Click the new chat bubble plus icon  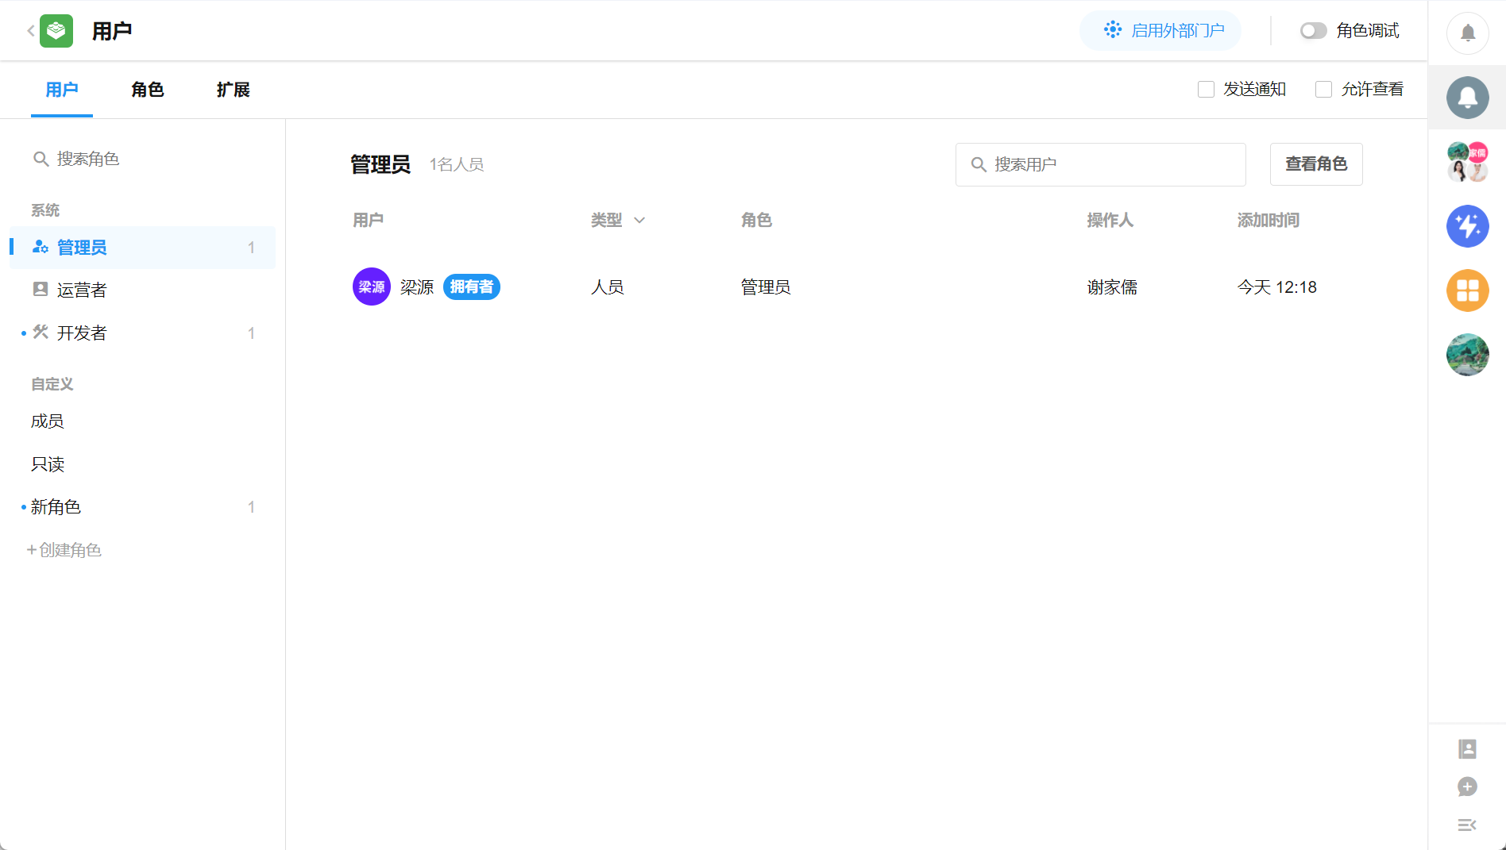[x=1467, y=787]
